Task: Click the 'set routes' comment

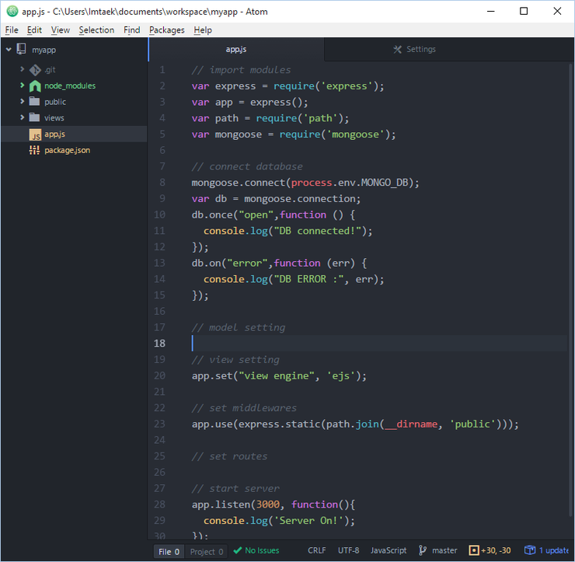Action: pos(229,456)
